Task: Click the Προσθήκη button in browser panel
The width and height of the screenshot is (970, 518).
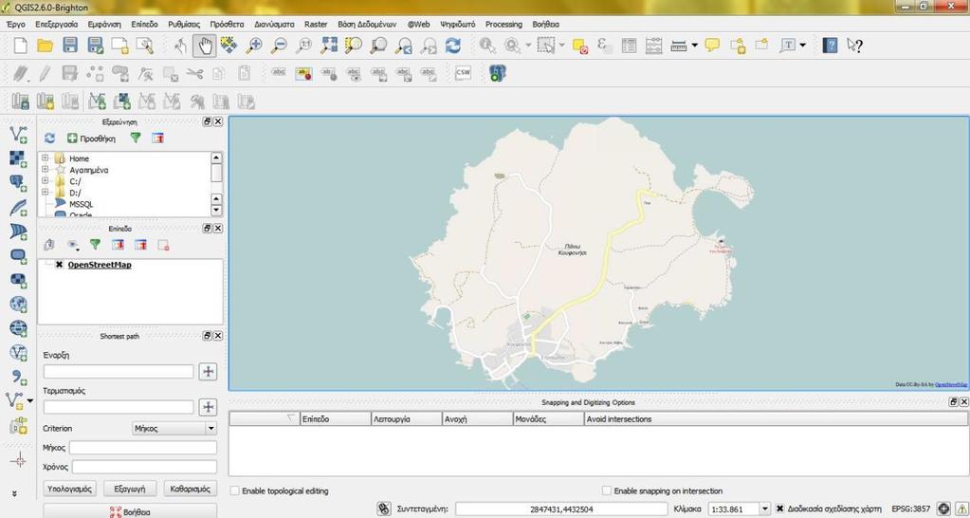Action: tap(92, 139)
